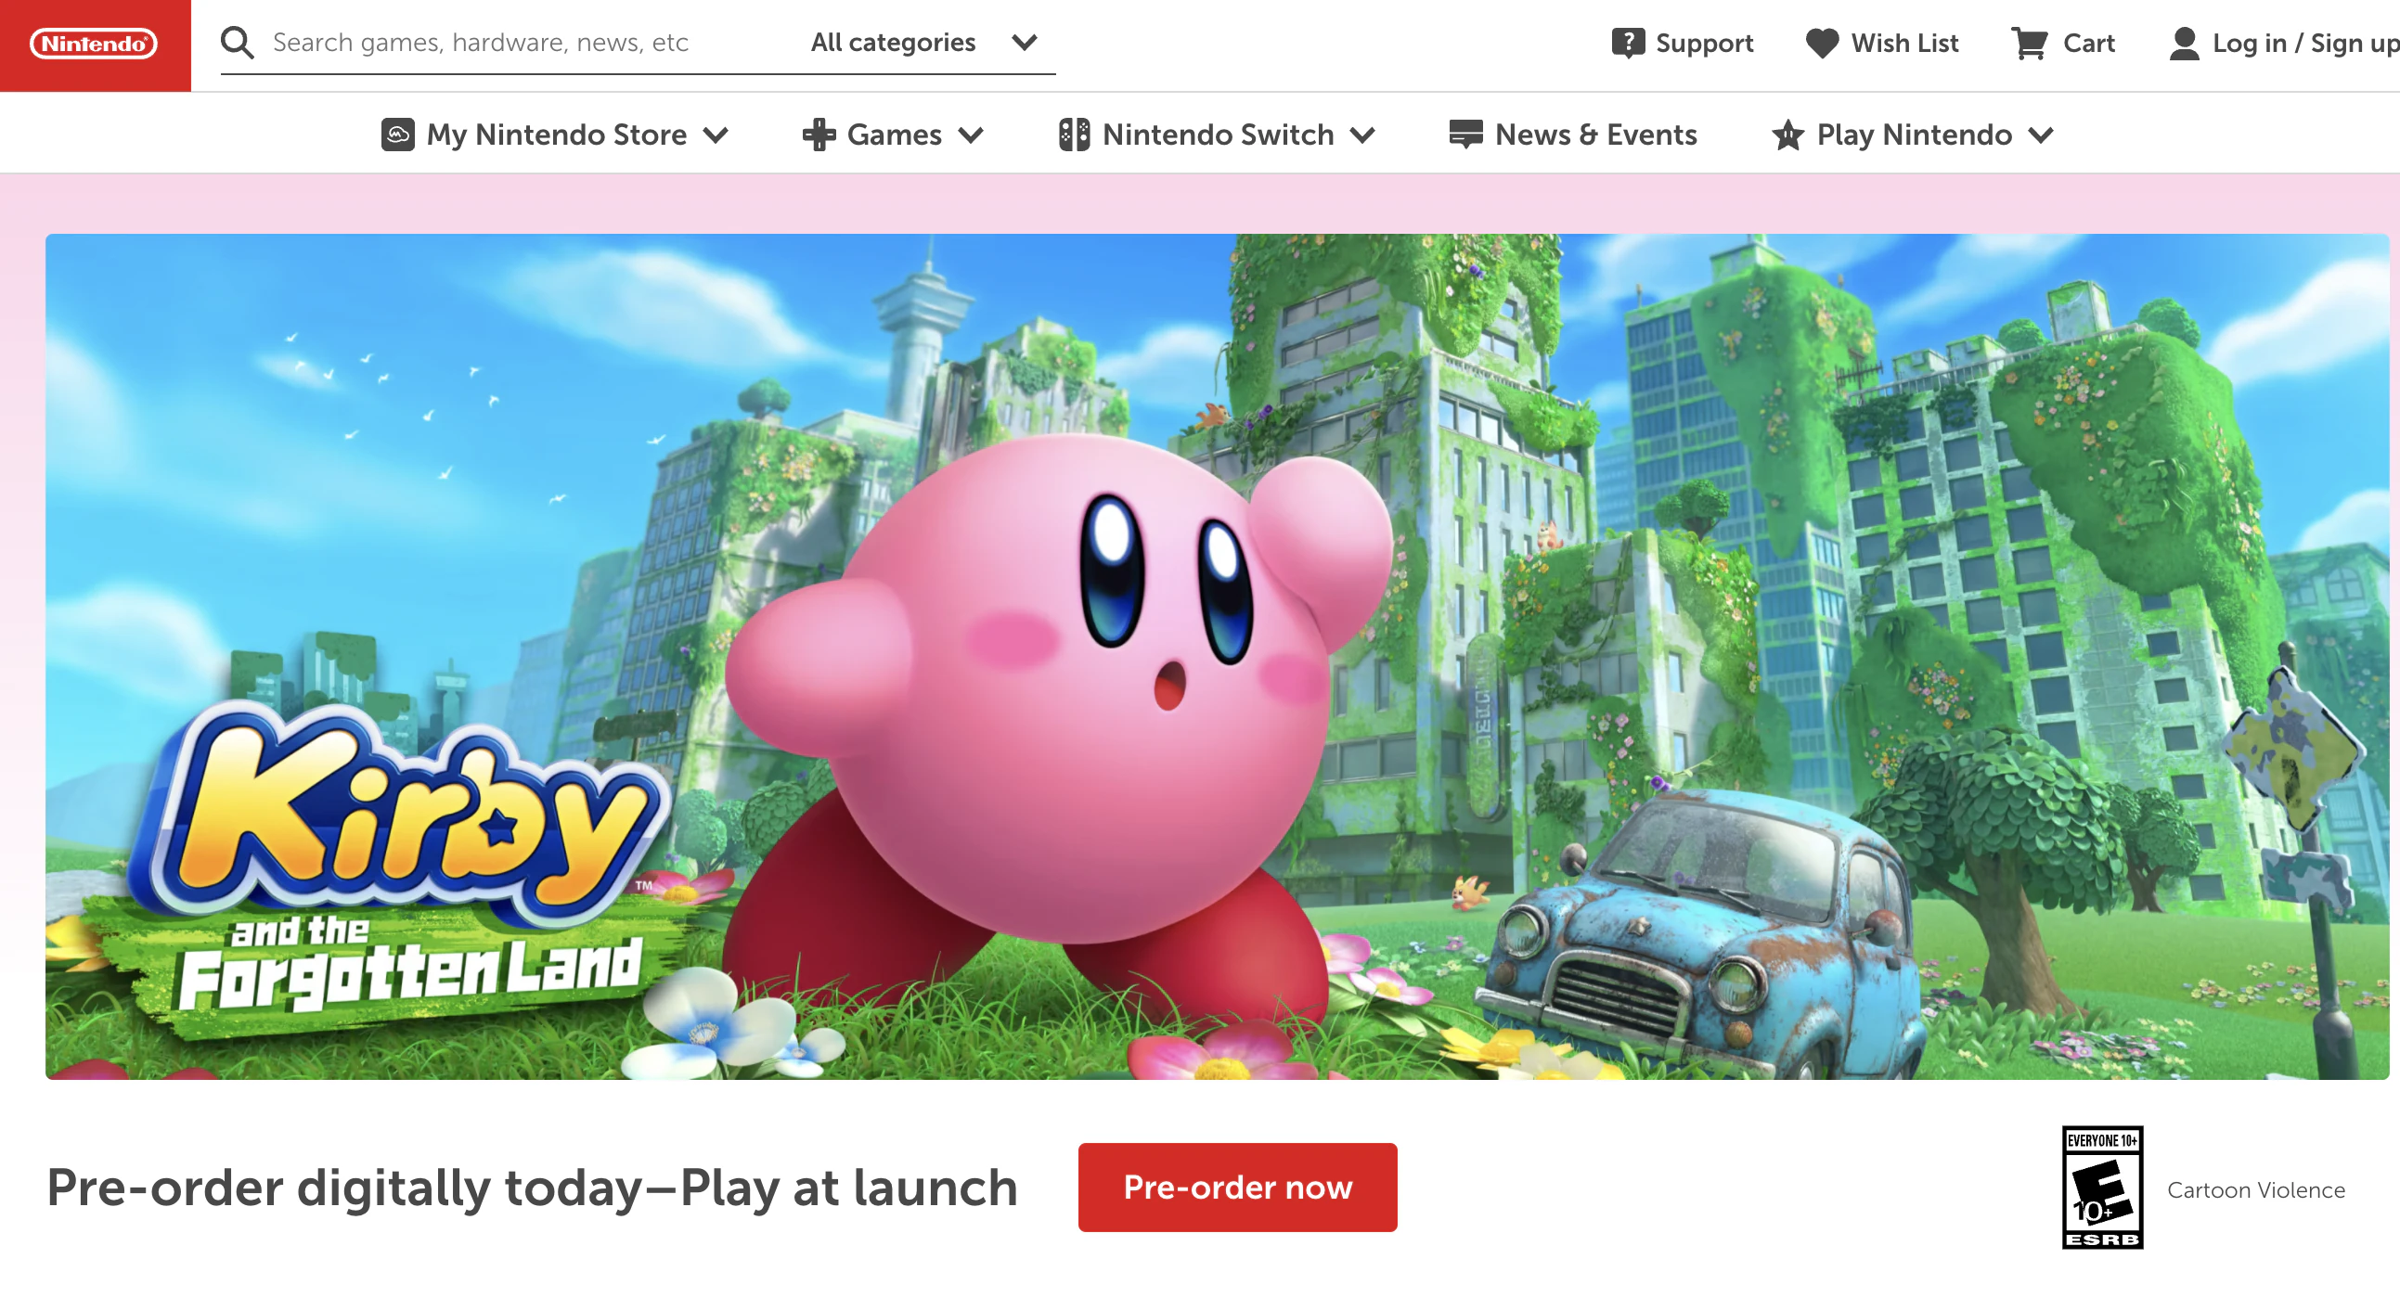The image size is (2400, 1297).
Task: Expand the Games menu chevron
Action: [971, 135]
